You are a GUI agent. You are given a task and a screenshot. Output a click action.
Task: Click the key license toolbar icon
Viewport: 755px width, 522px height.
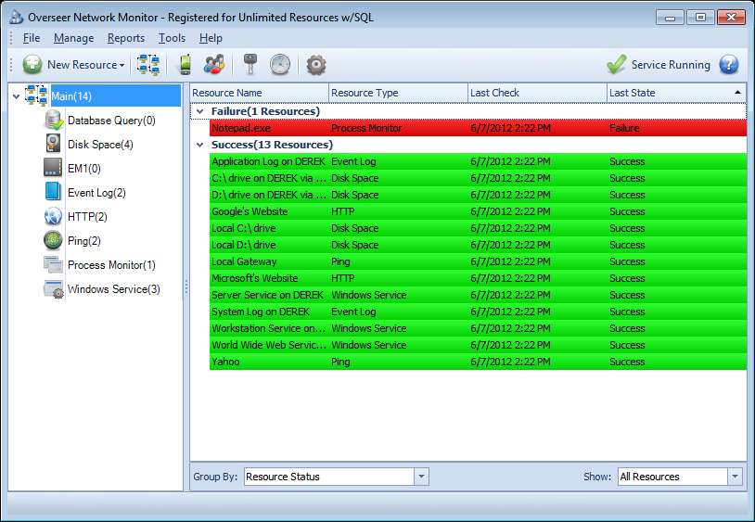point(250,65)
